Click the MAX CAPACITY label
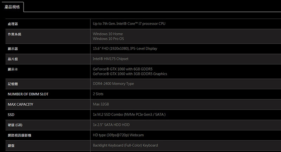This screenshot has width=281, height=152. pos(20,104)
